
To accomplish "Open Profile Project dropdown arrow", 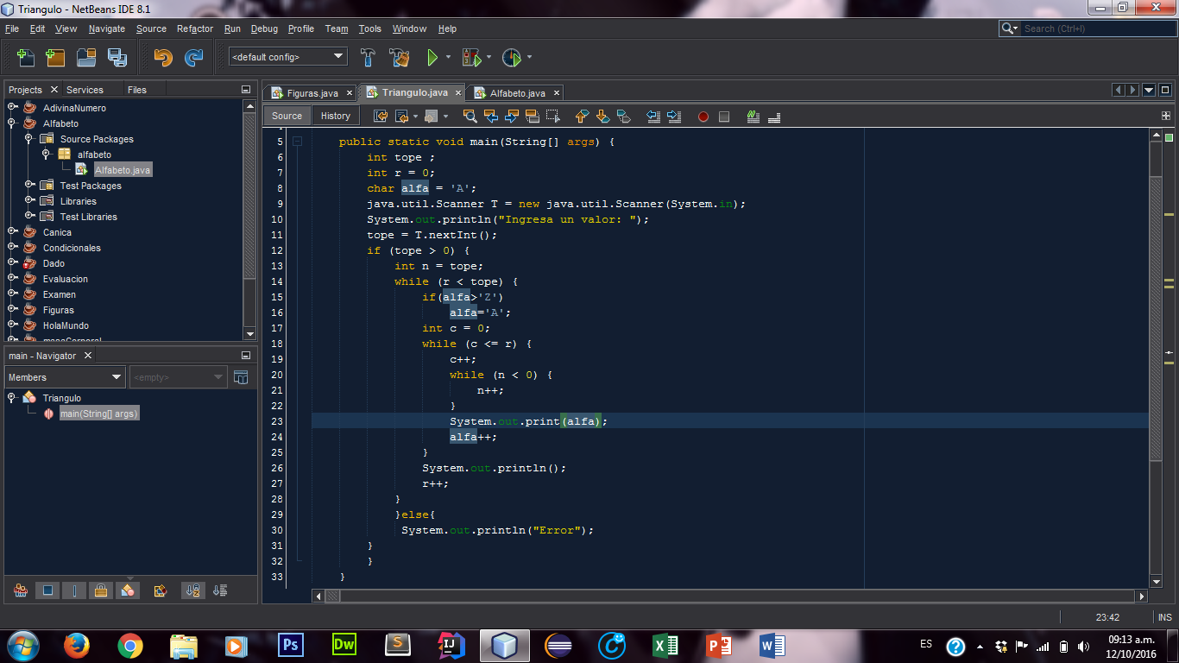I will 529,58.
